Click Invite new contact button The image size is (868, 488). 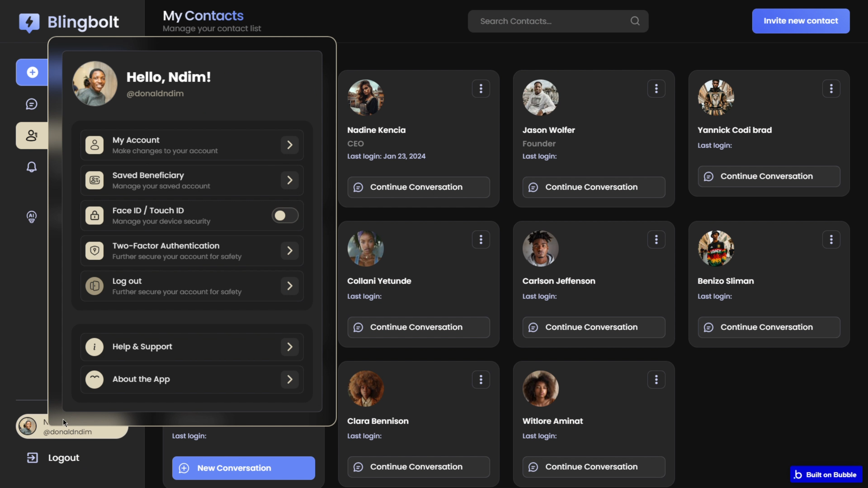pos(801,21)
